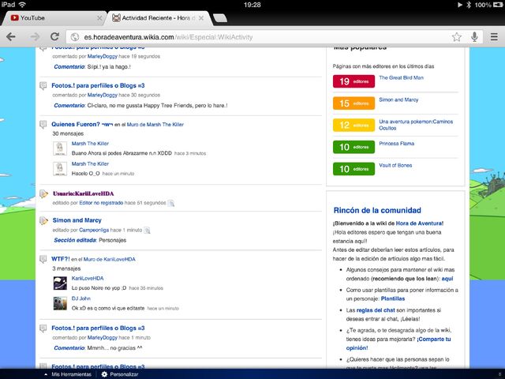The height and width of the screenshot is (379, 505).
Task: Select 'Sección editada: Personajes' text
Action: 90,240
